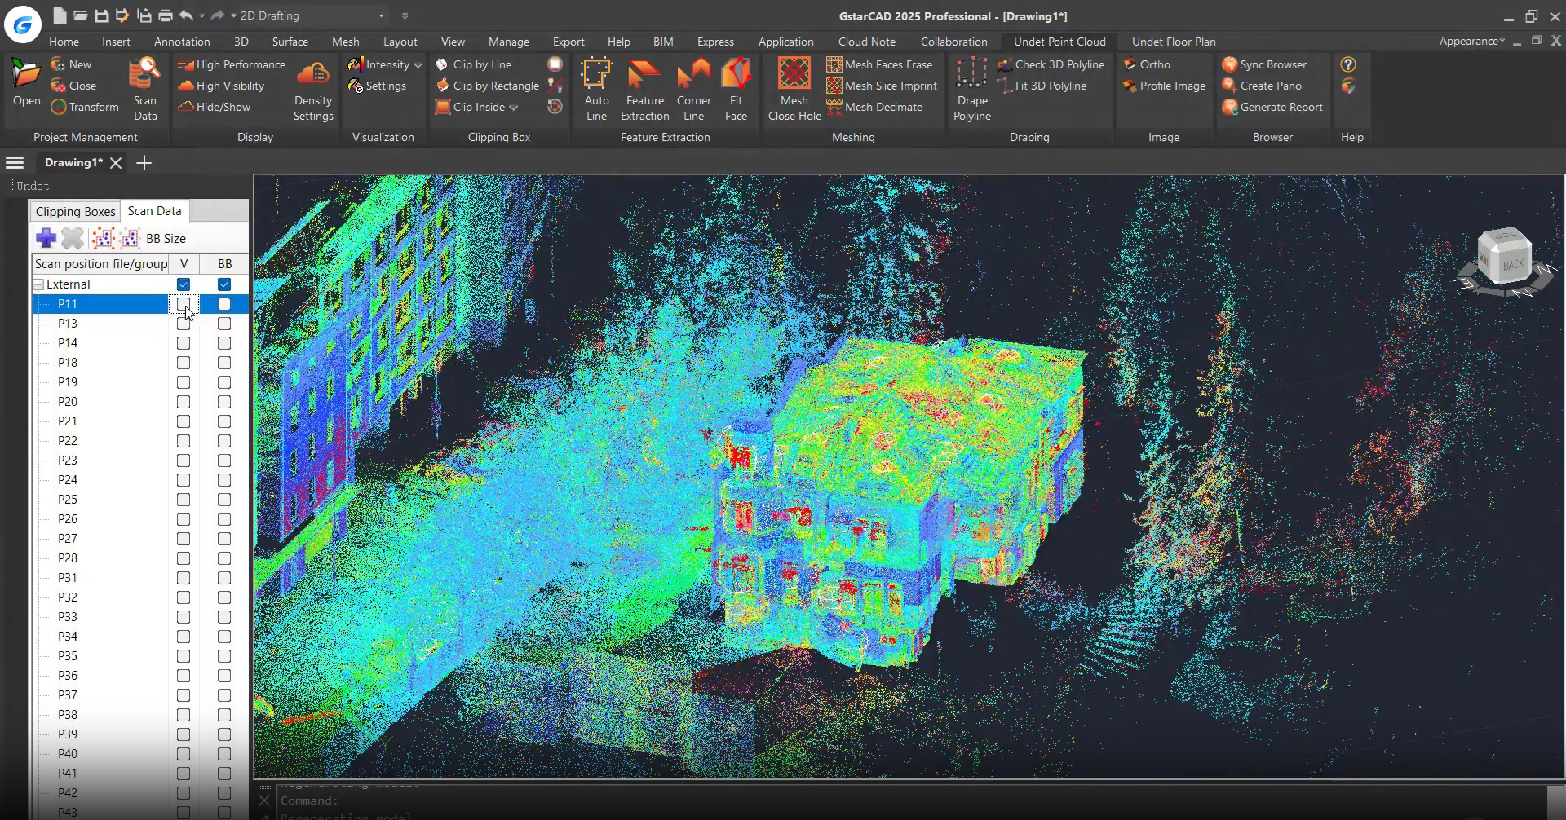
Task: Check the BB checkbox for scan P14
Action: click(223, 343)
